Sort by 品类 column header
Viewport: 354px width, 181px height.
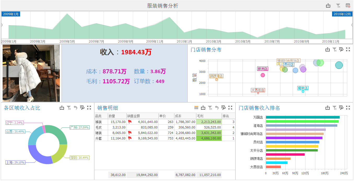click(x=101, y=116)
